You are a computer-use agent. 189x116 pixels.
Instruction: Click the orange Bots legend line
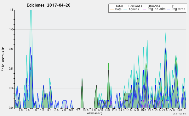(x=112, y=9)
